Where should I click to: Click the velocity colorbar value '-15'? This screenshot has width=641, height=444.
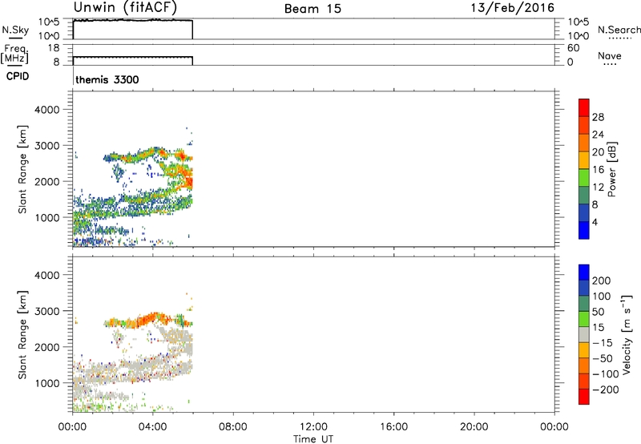pos(603,343)
